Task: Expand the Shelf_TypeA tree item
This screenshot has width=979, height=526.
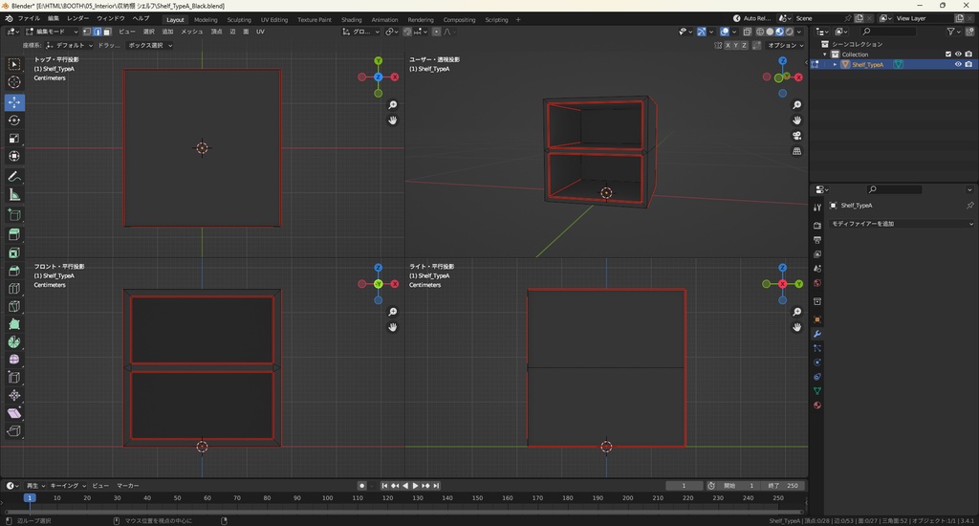Action: 835,65
